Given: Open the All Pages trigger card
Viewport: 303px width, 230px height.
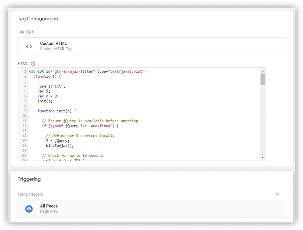Looking at the screenshot, I should [x=151, y=209].
